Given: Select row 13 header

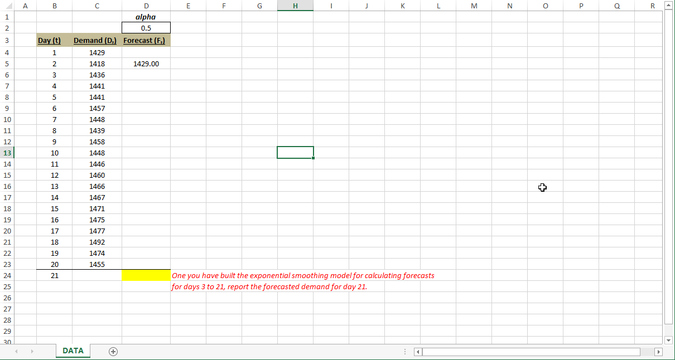Looking at the screenshot, I should (x=8, y=152).
